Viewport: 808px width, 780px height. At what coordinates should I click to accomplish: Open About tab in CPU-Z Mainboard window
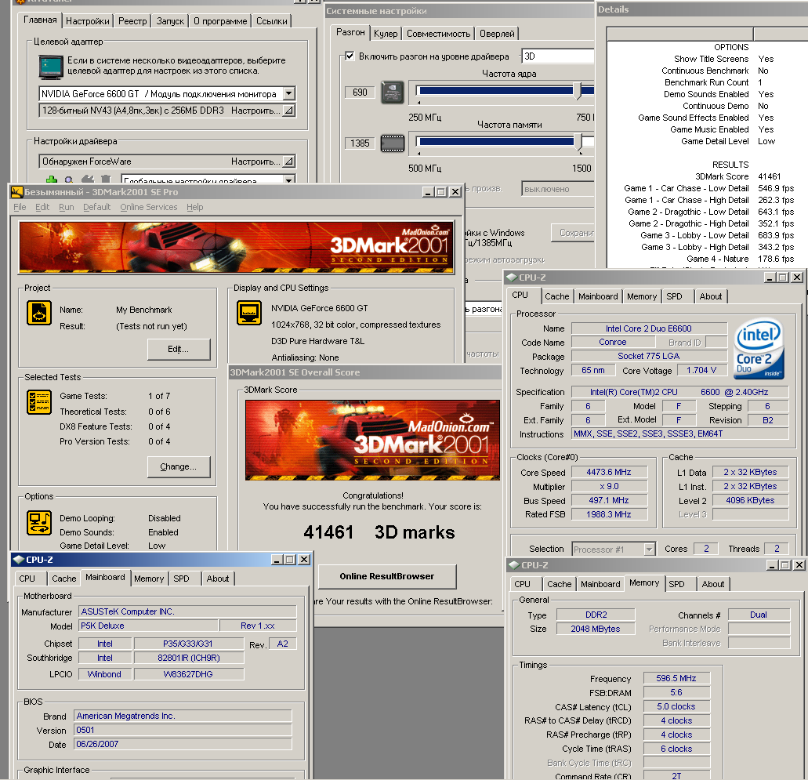point(218,579)
